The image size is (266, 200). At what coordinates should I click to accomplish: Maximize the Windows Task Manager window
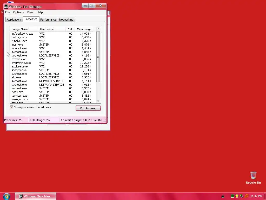pyautogui.click(x=92, y=6)
